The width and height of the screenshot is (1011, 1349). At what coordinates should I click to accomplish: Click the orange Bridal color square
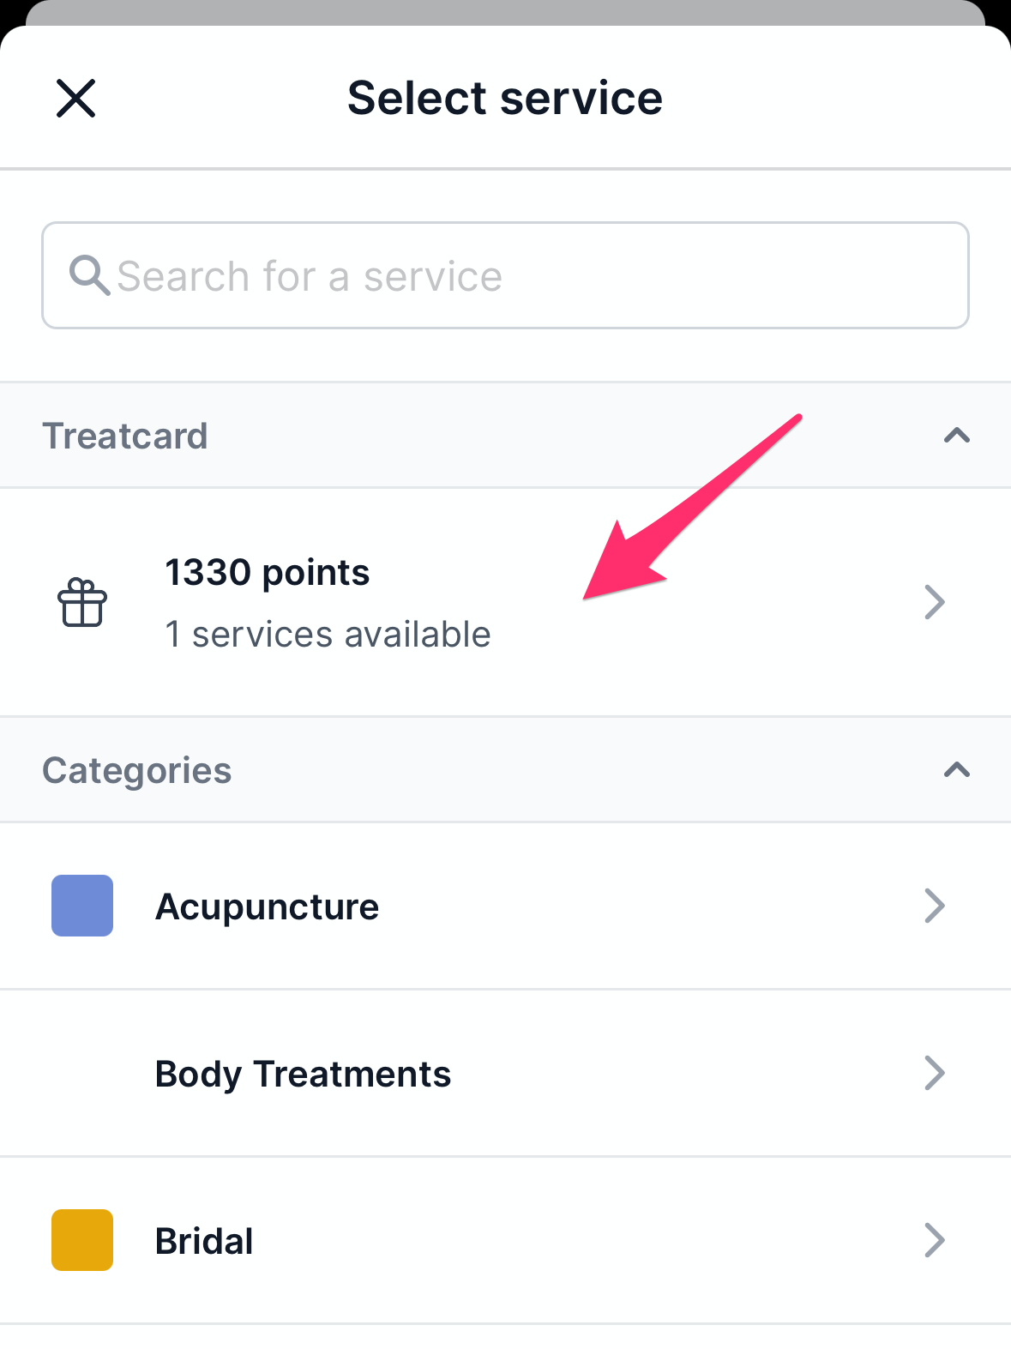click(82, 1240)
